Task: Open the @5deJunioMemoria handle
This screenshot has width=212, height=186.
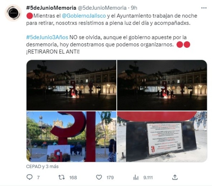Action: [x=102, y=8]
